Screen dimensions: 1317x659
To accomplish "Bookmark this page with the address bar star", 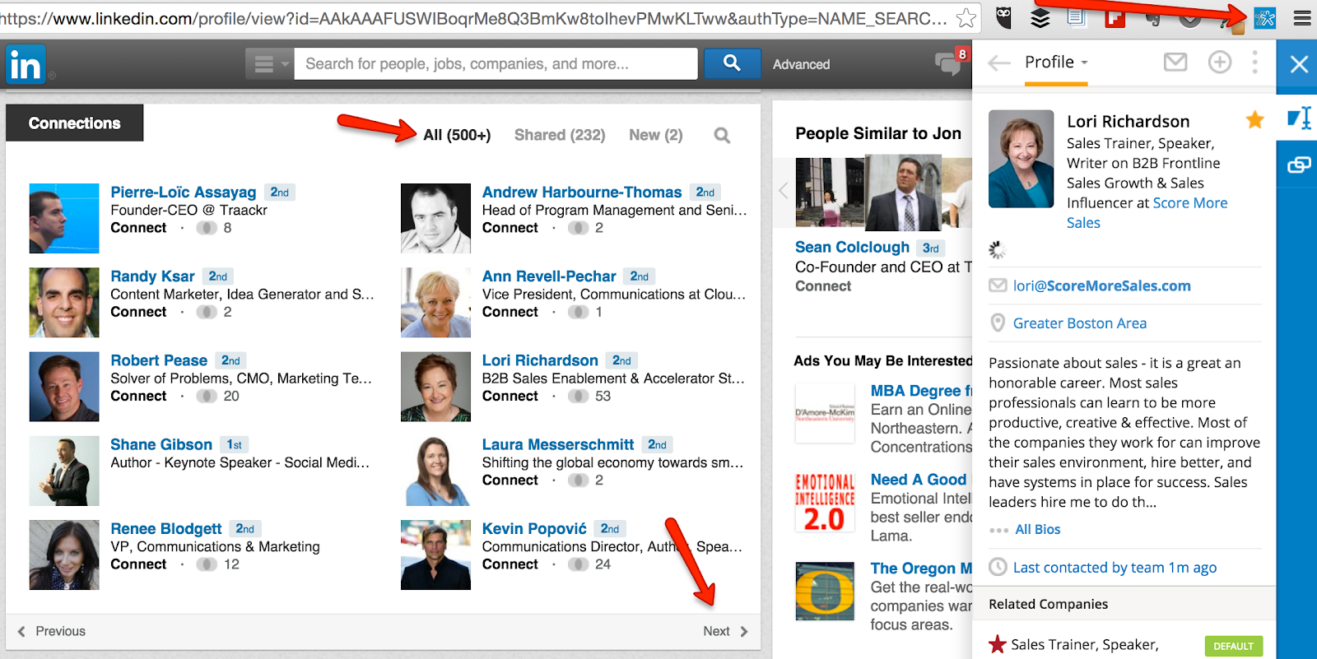I will (x=966, y=17).
